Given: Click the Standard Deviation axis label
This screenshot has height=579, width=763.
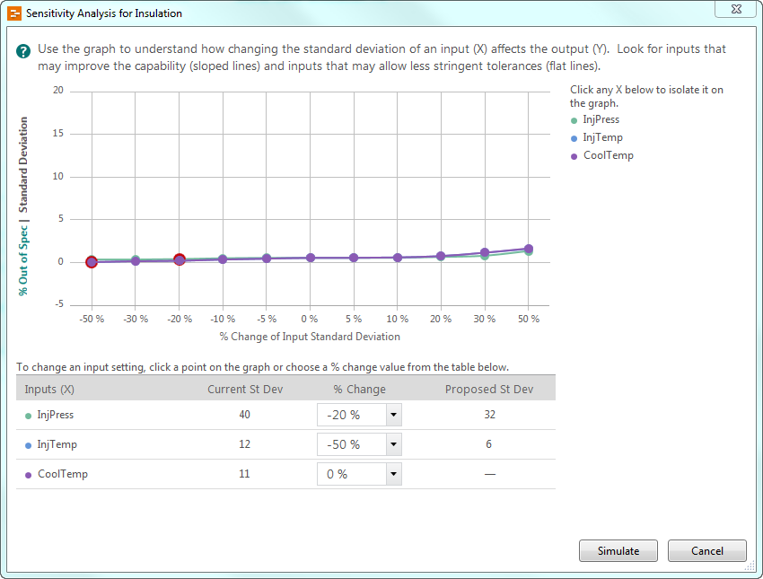Looking at the screenshot, I should (23, 162).
